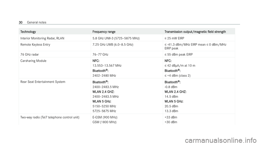Click the Frequency range column header
This screenshot has width=261, height=145.
point(104,32)
